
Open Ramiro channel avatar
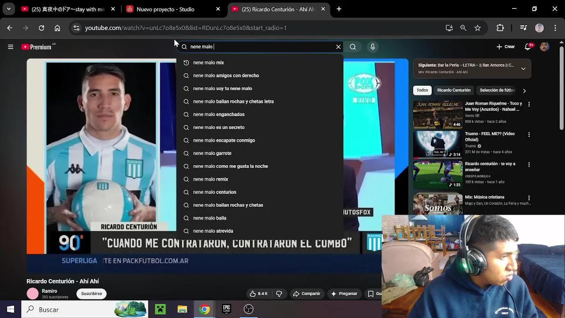[x=33, y=294]
